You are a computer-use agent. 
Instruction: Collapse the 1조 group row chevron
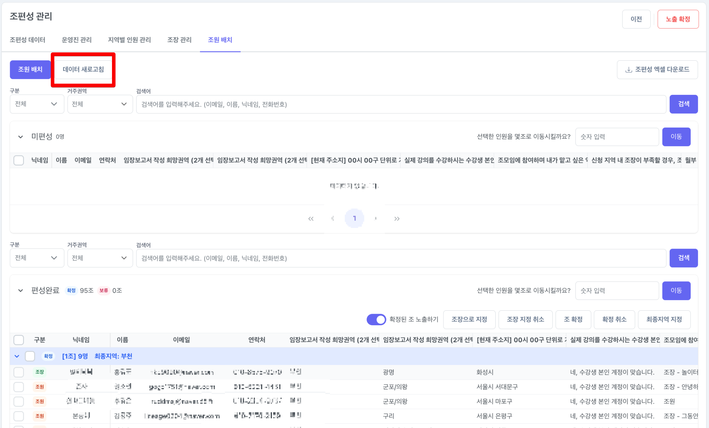coord(17,356)
